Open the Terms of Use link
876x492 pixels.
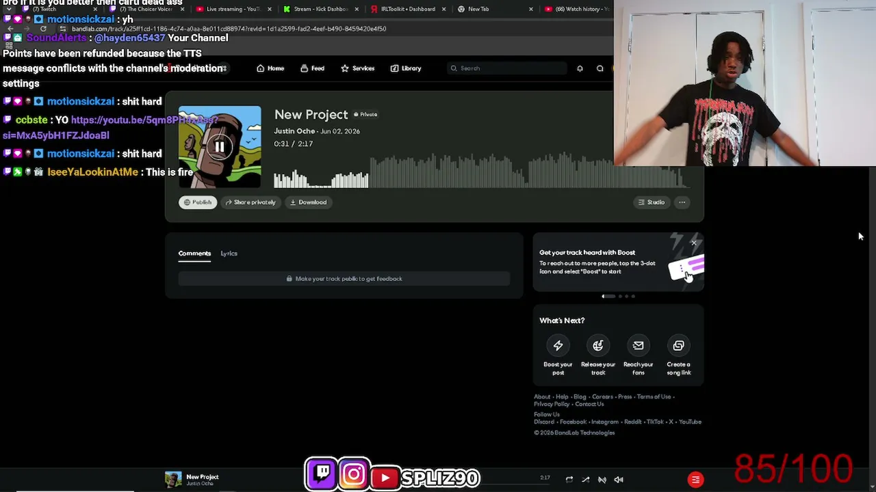[x=654, y=397]
